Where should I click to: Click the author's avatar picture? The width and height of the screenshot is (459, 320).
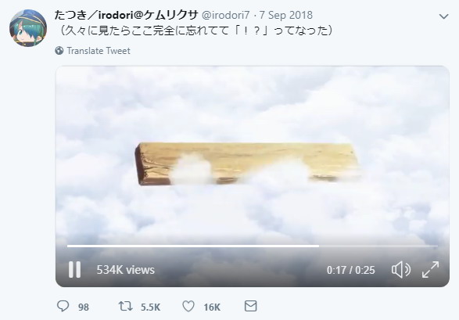(x=28, y=28)
